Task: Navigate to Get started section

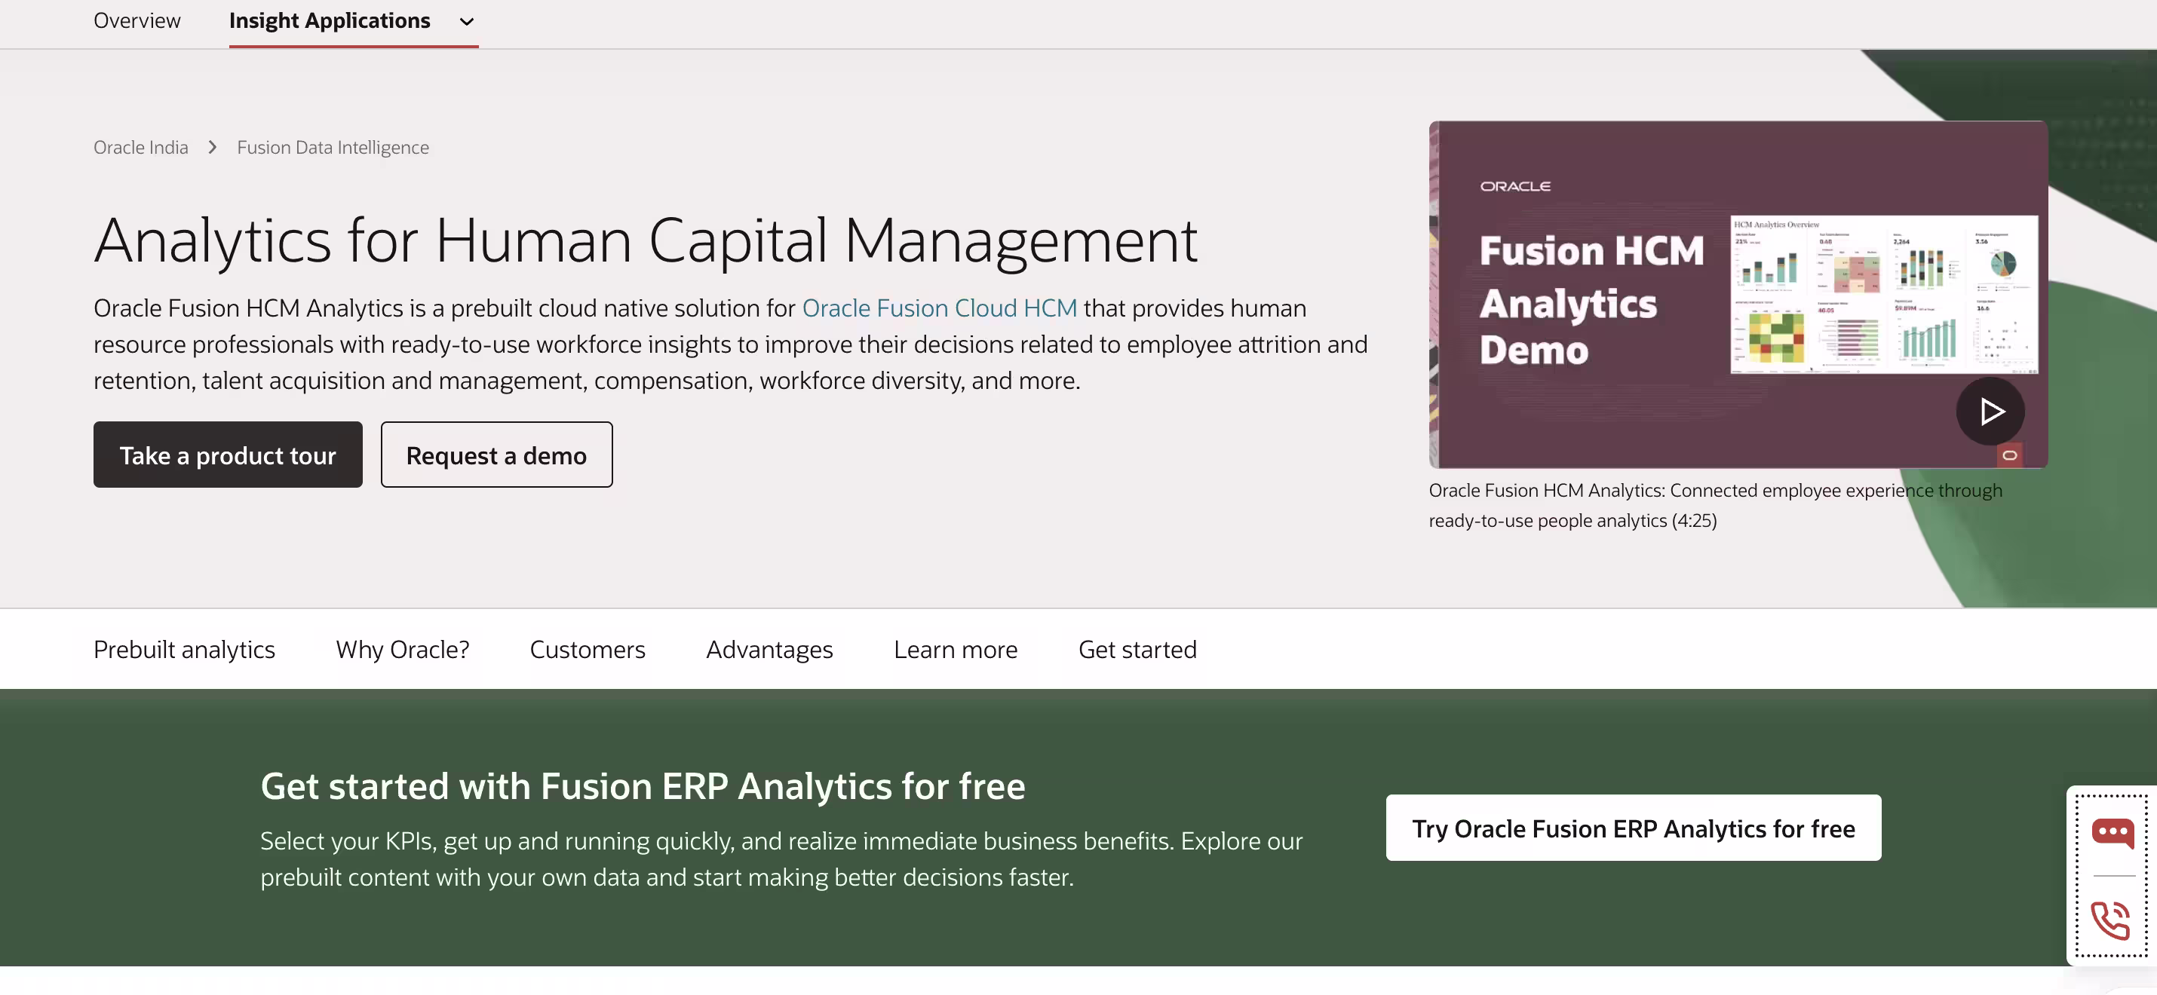Action: tap(1137, 649)
